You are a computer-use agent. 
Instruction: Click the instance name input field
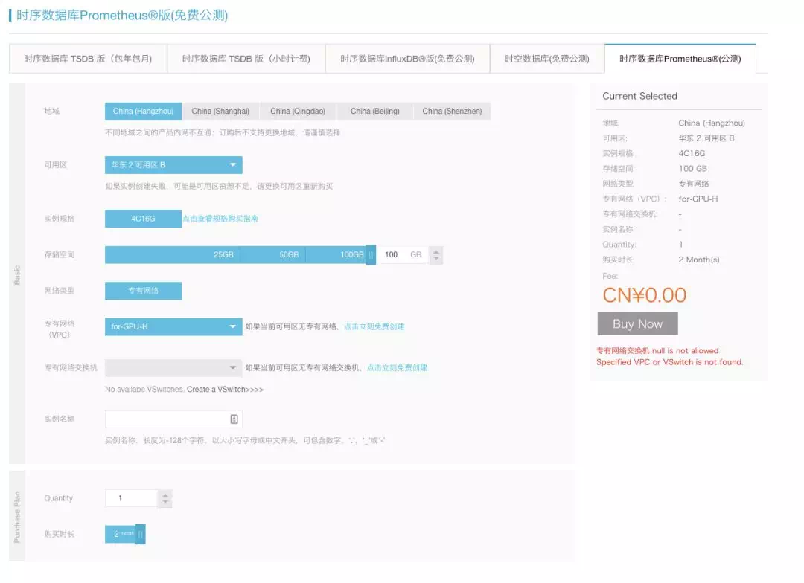click(x=173, y=419)
